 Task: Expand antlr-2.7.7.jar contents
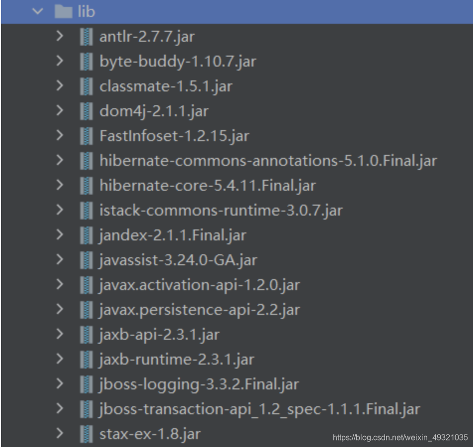pyautogui.click(x=60, y=36)
